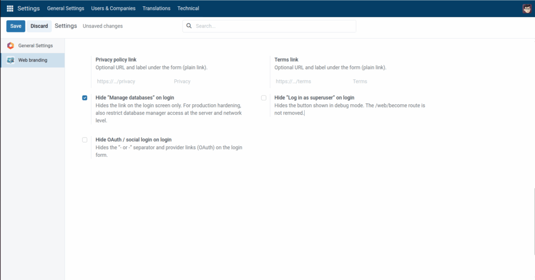This screenshot has height=280, width=535.
Task: Open the Translations menu
Action: (x=156, y=8)
